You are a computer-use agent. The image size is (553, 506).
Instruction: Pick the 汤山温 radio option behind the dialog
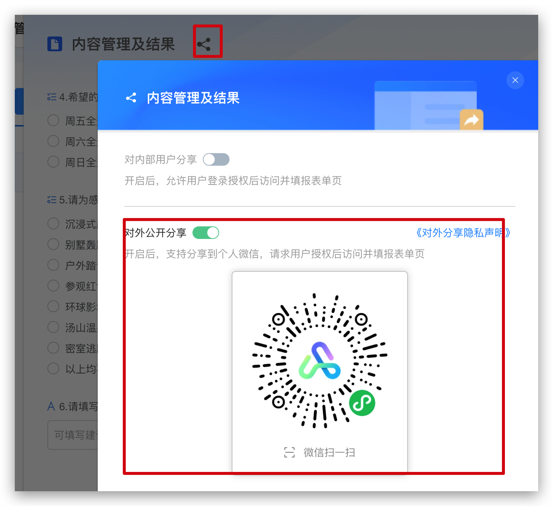click(53, 327)
